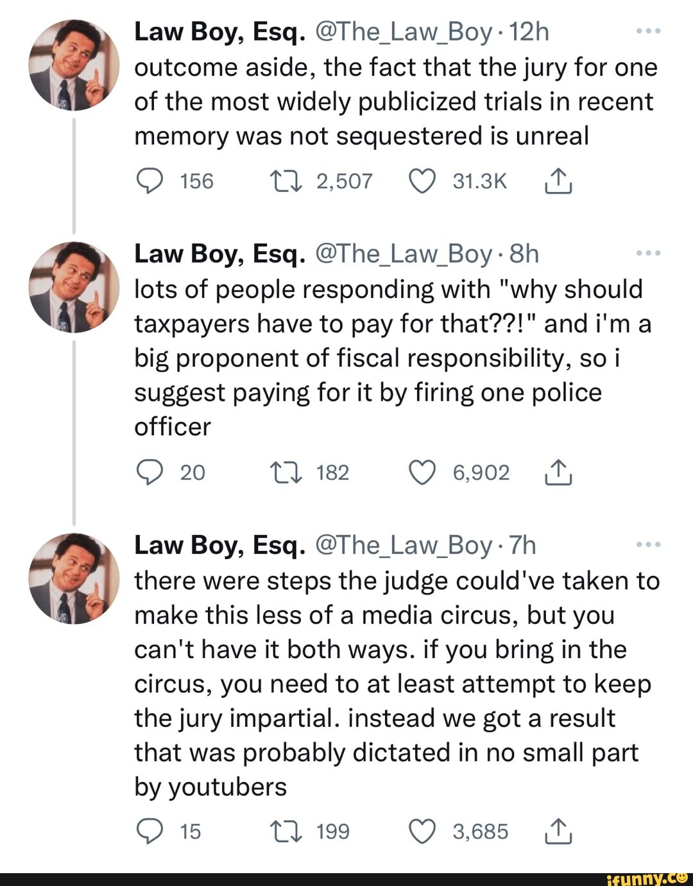Reply to the fiscal responsibility tweet

pyautogui.click(x=150, y=473)
